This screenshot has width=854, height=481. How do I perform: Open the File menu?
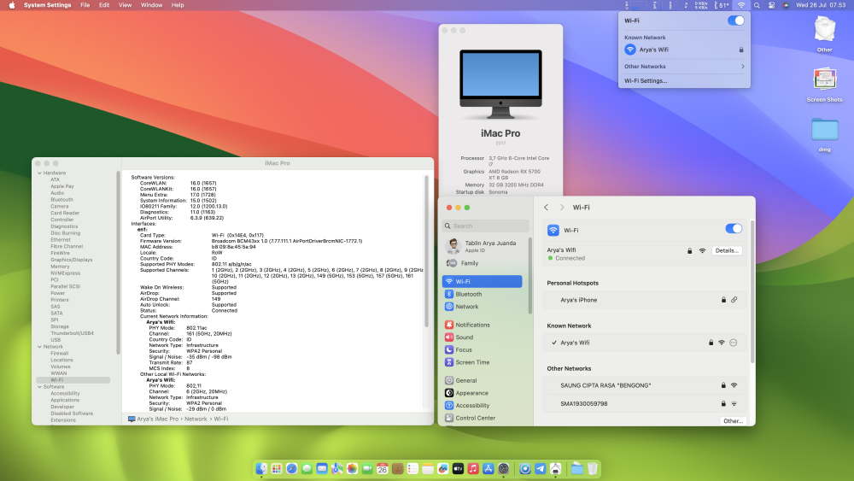[85, 5]
